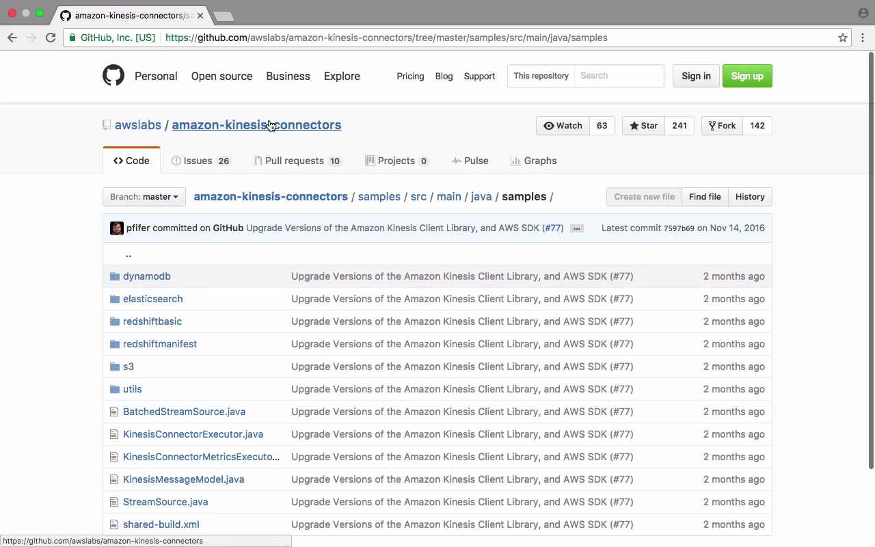Open the dynamodb folder

point(146,276)
